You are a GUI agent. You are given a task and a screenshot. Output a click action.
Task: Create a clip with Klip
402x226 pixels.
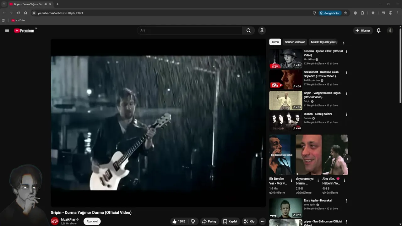pos(249,221)
